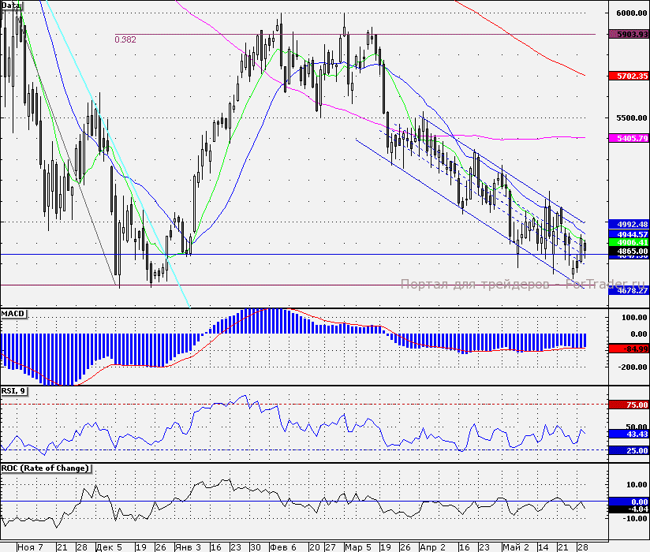
Task: Click the black 4865.00 current price tag
Action: pyautogui.click(x=628, y=251)
